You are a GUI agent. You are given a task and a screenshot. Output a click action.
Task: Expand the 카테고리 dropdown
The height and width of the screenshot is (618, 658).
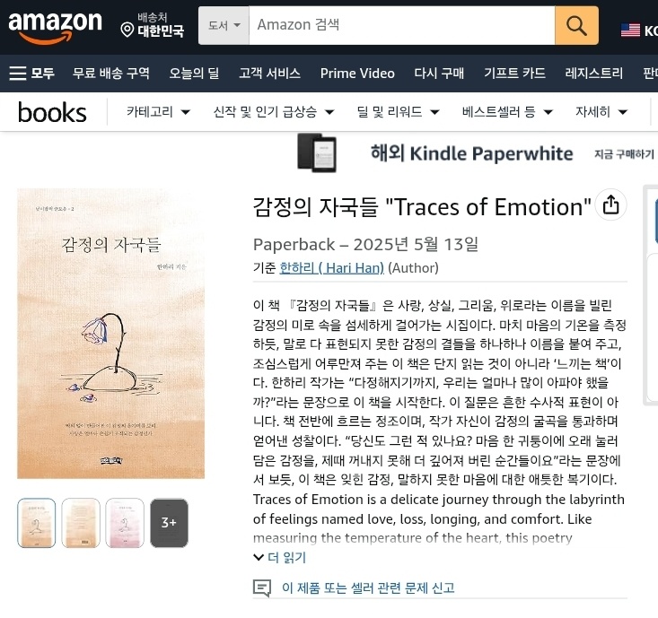tap(158, 112)
